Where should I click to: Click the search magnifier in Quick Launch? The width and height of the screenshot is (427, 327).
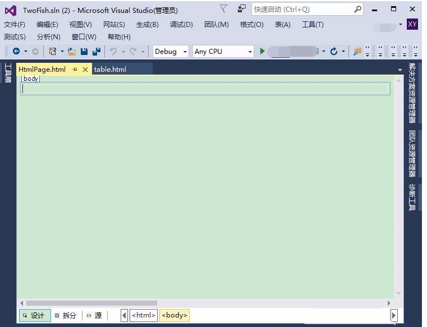(358, 10)
